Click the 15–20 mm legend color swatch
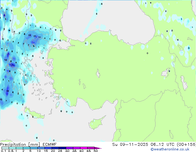 click(48, 148)
